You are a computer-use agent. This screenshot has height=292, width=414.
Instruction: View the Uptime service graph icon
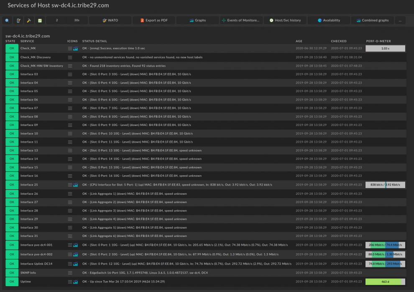point(76,282)
